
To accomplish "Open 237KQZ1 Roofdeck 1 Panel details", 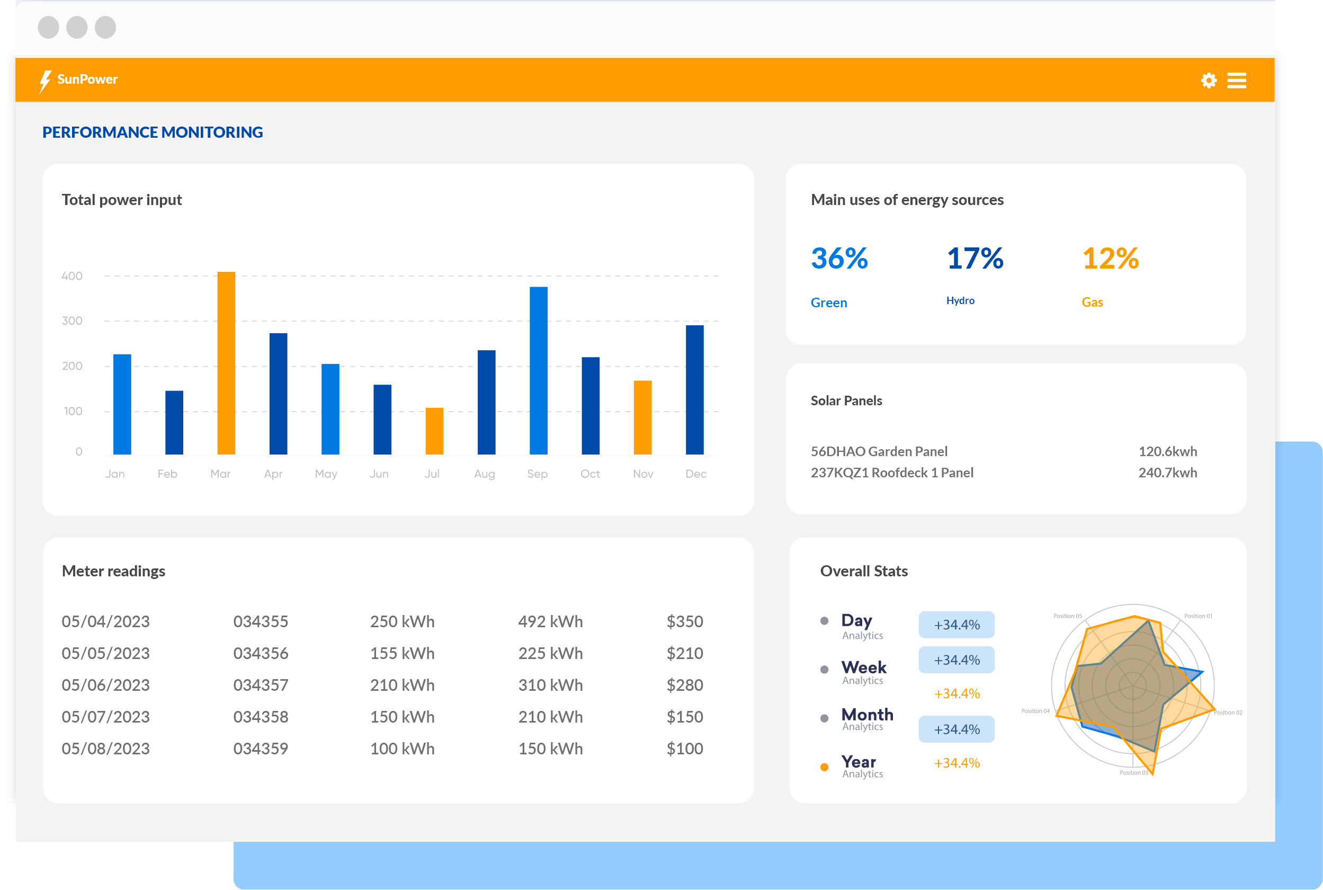I will point(892,472).
